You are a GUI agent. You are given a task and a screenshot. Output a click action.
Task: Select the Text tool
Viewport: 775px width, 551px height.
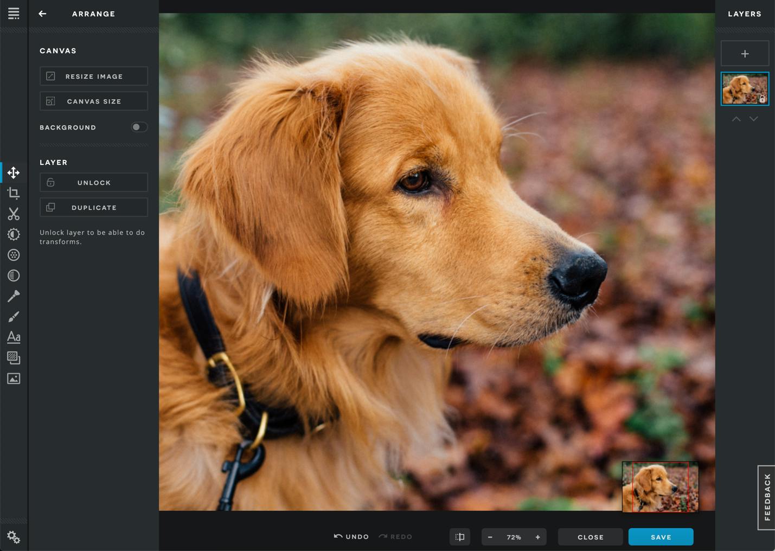tap(14, 337)
